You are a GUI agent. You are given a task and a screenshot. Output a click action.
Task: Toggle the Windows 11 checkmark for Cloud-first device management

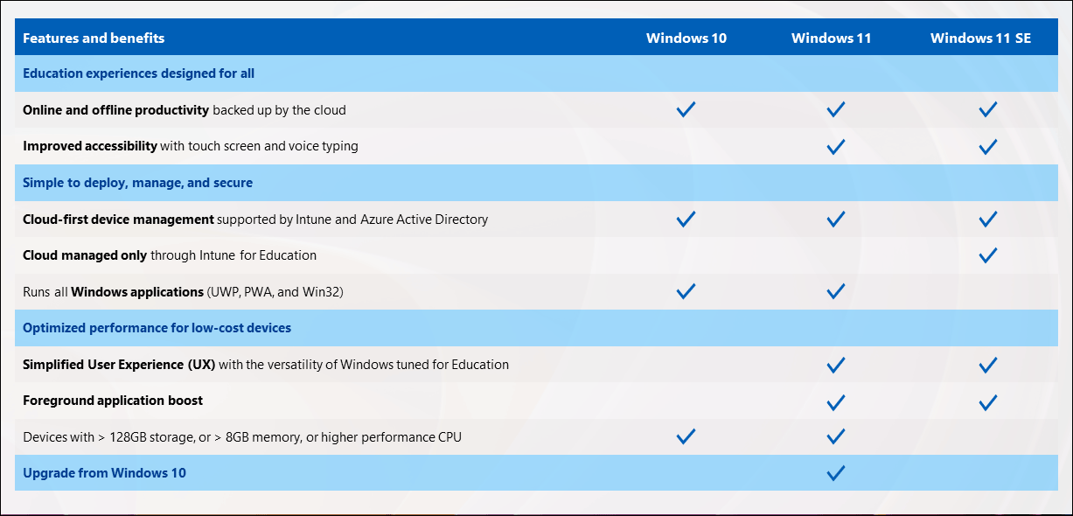835,219
